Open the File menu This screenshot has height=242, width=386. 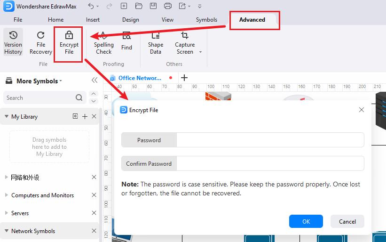coord(18,20)
